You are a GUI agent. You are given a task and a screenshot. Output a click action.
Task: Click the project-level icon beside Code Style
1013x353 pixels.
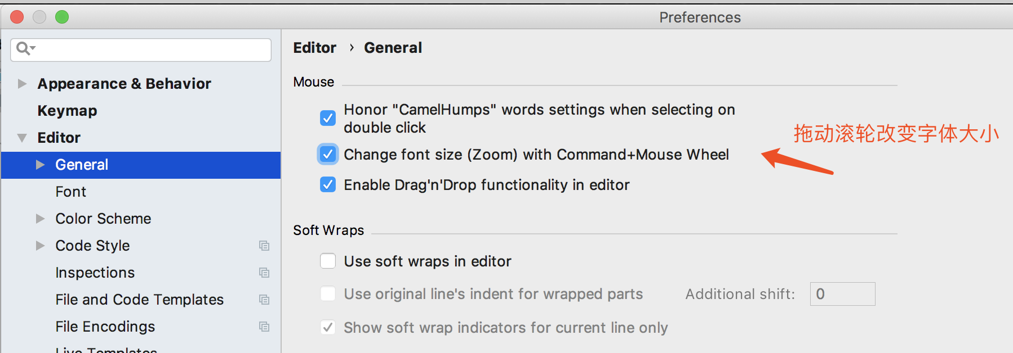click(264, 246)
